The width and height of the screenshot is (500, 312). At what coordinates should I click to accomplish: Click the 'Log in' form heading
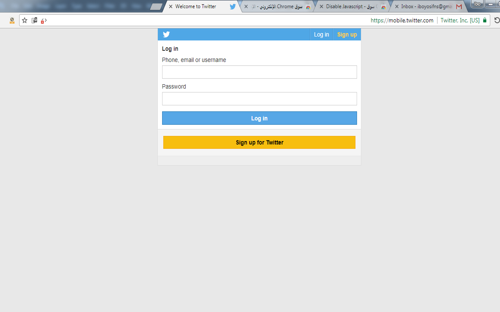point(170,49)
